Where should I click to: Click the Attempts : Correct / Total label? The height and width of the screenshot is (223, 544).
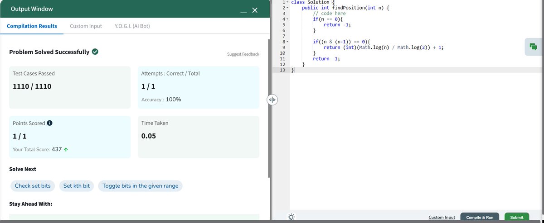pyautogui.click(x=170, y=73)
